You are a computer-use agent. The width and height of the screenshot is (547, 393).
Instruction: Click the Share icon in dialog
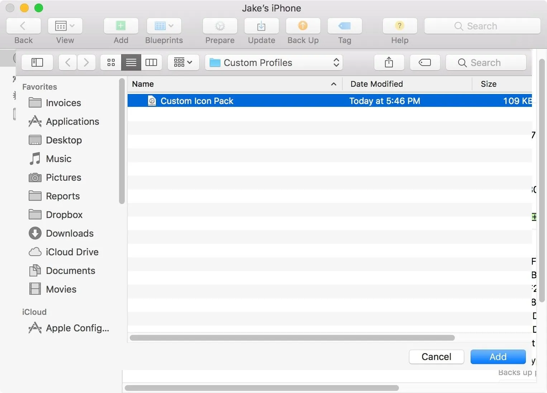pyautogui.click(x=389, y=62)
